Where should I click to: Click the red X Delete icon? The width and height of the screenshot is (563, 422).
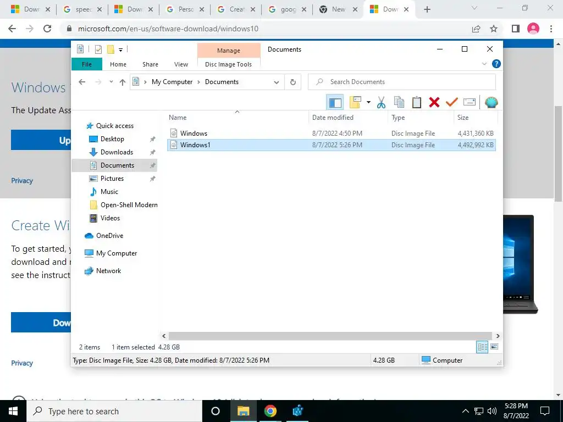coord(434,103)
